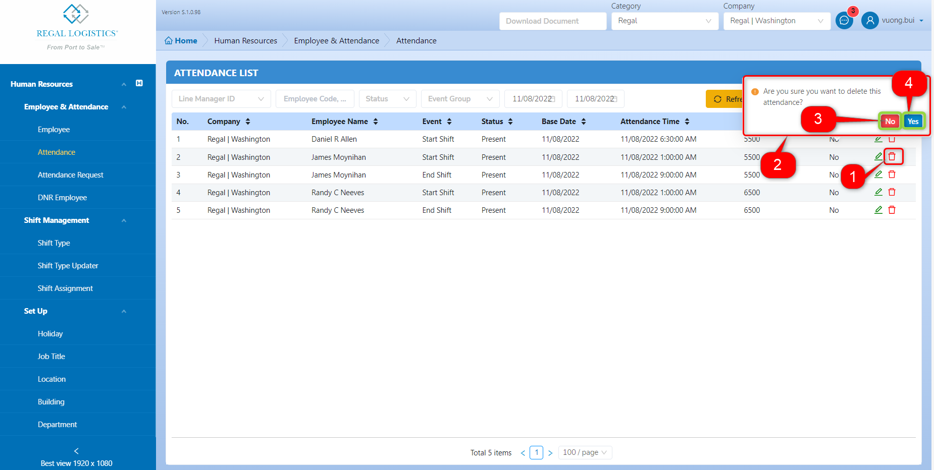934x470 pixels.
Task: Sort by Event column arrows
Action: pyautogui.click(x=449, y=122)
